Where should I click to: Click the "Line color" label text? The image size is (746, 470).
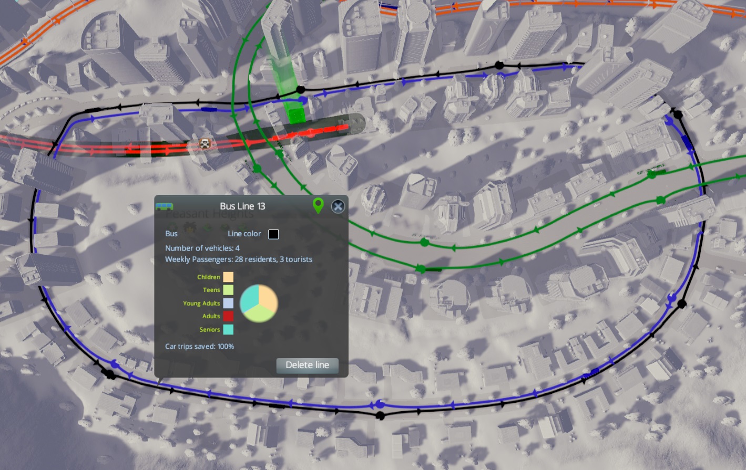click(244, 234)
